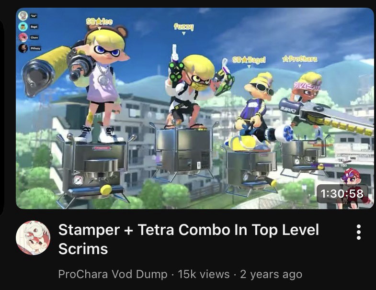This screenshot has height=290, width=376.
Task: Open the Stamper + Tetra Combo video title
Action: [189, 239]
